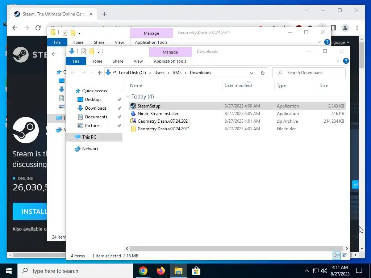Image resolution: width=371 pixels, height=278 pixels.
Task: Open Chrome three-dot menu
Action: coord(357,28)
